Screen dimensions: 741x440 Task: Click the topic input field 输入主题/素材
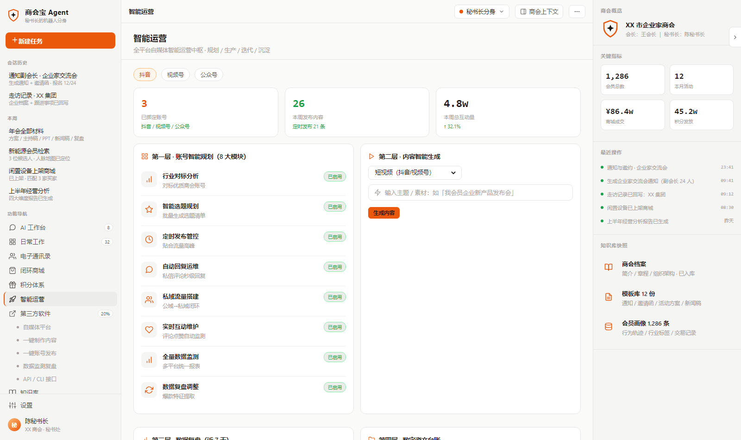pos(471,193)
